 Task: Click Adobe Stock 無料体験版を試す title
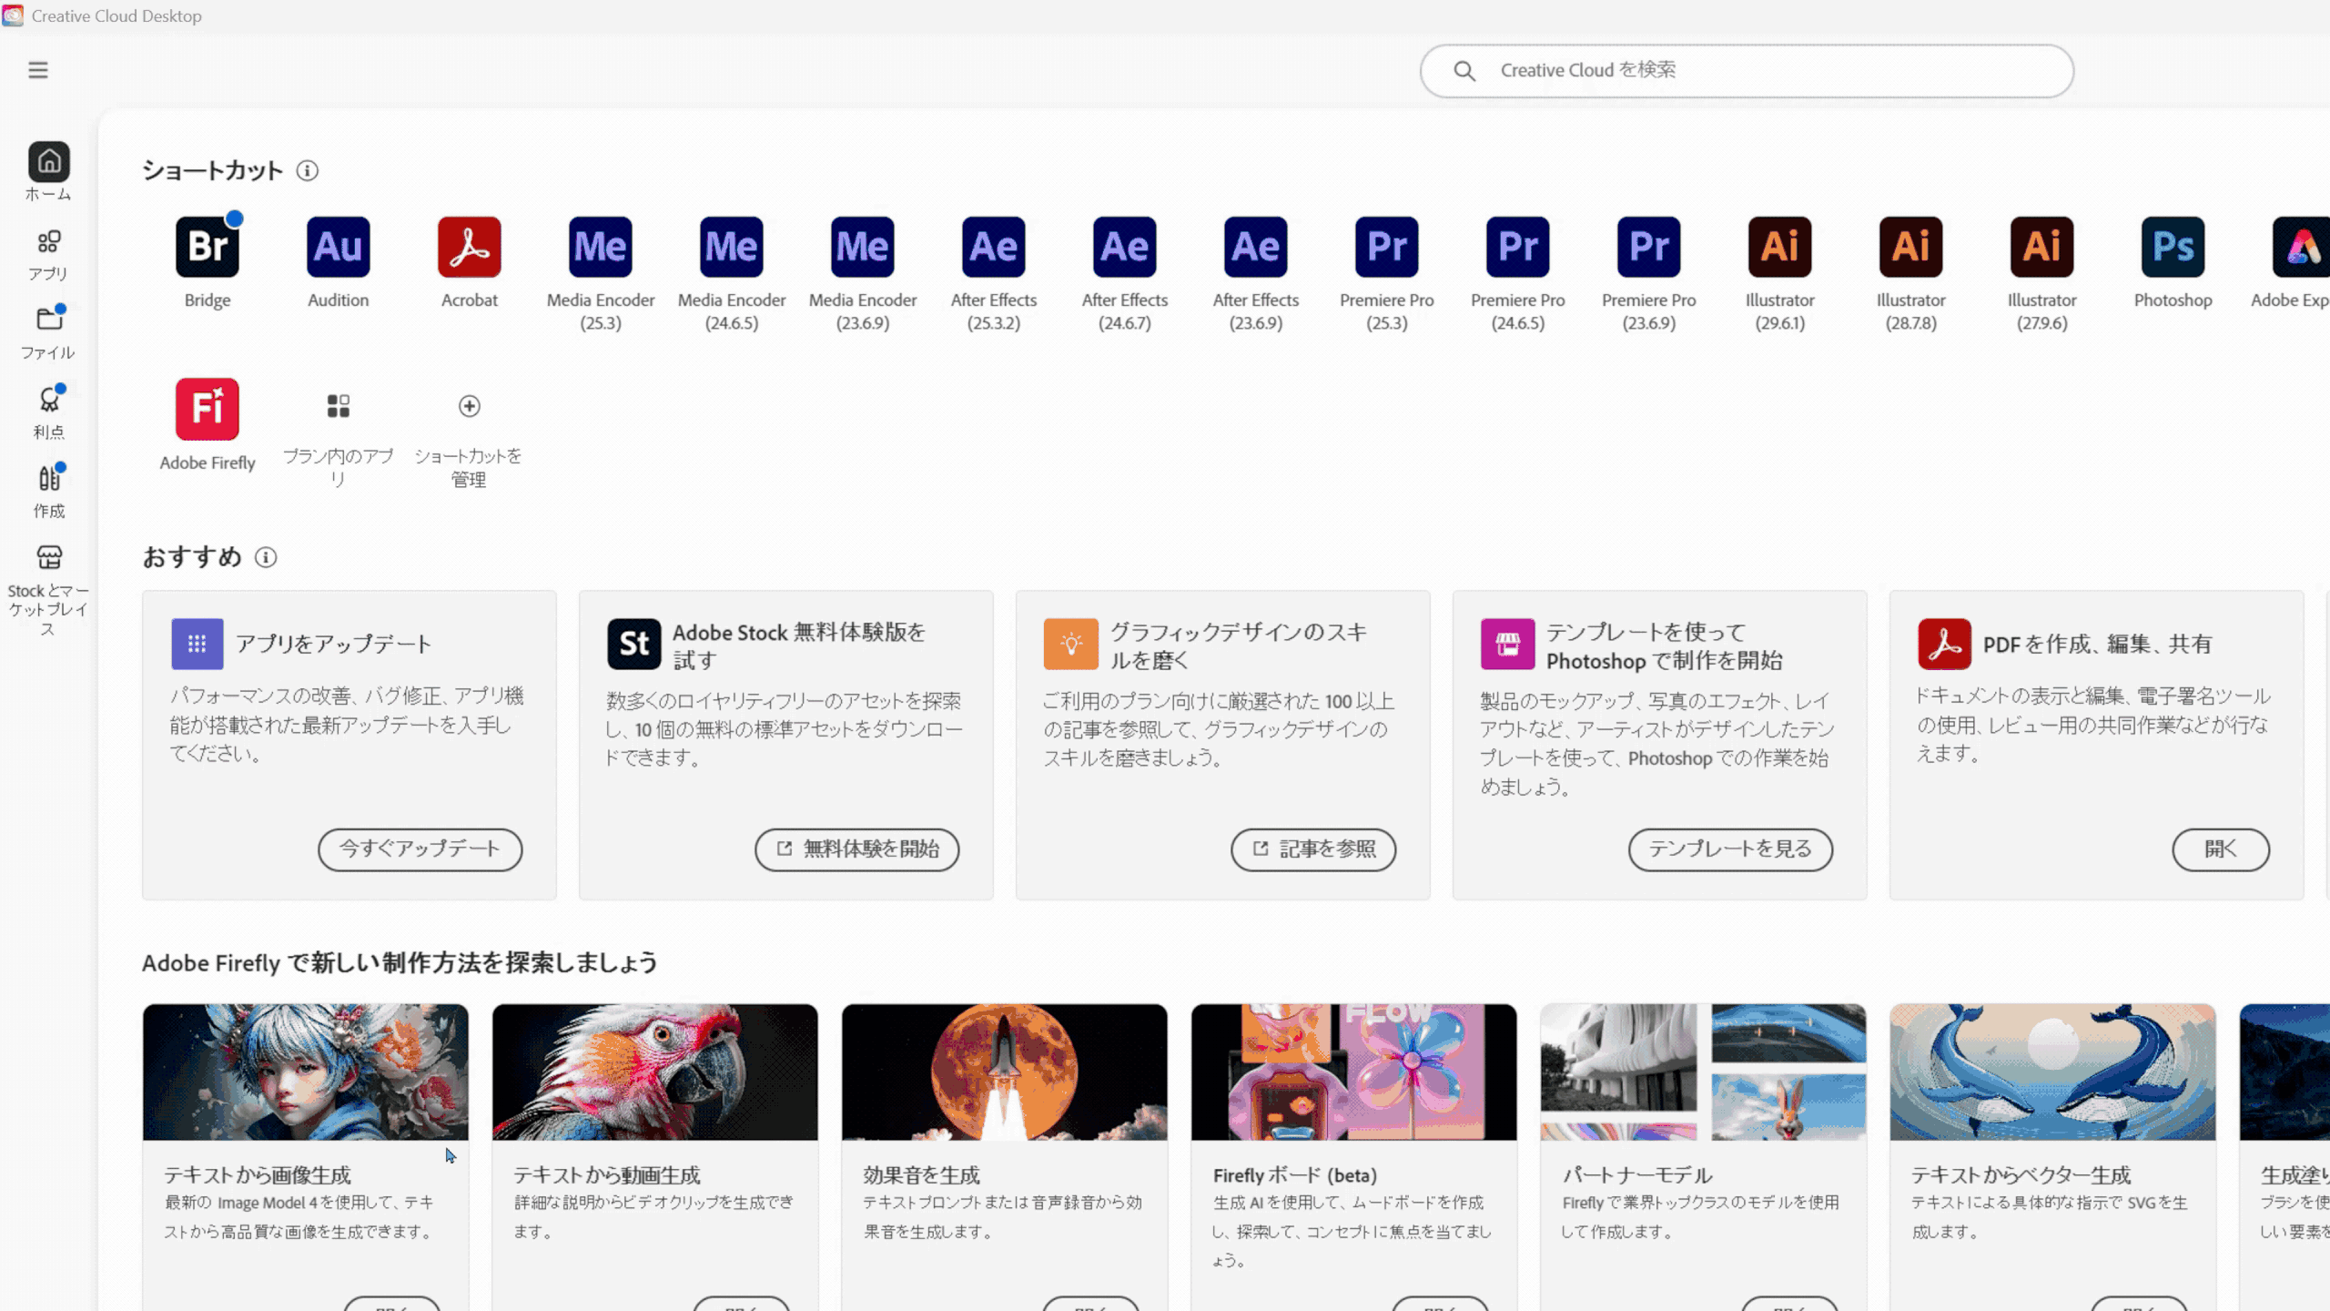point(799,645)
